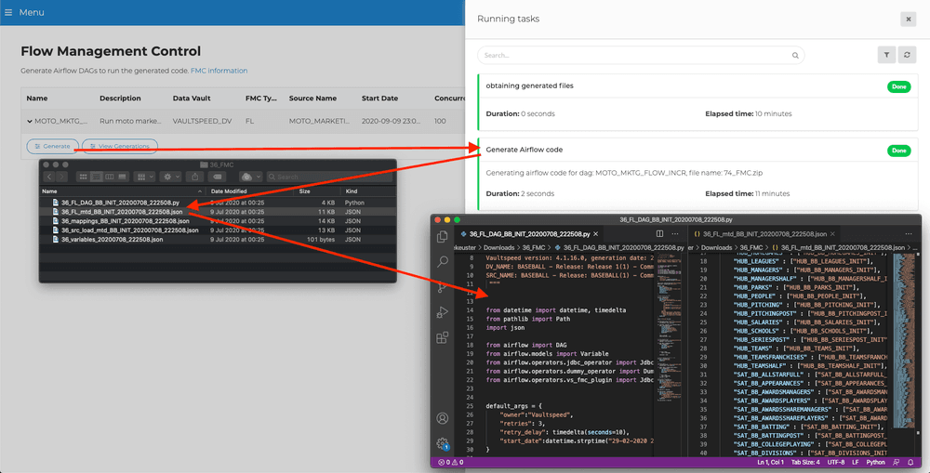The image size is (930, 473).
Task: VS Code: click Downloads breadcrumb in left editor
Action: click(x=499, y=247)
